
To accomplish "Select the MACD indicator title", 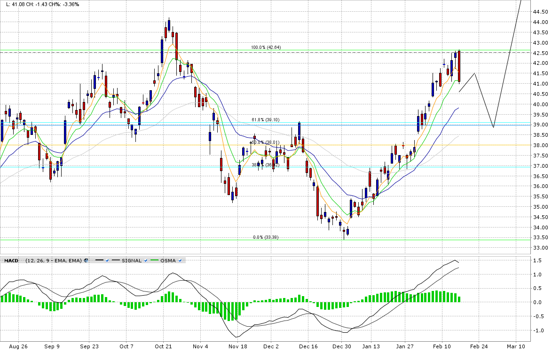I will pos(11,260).
